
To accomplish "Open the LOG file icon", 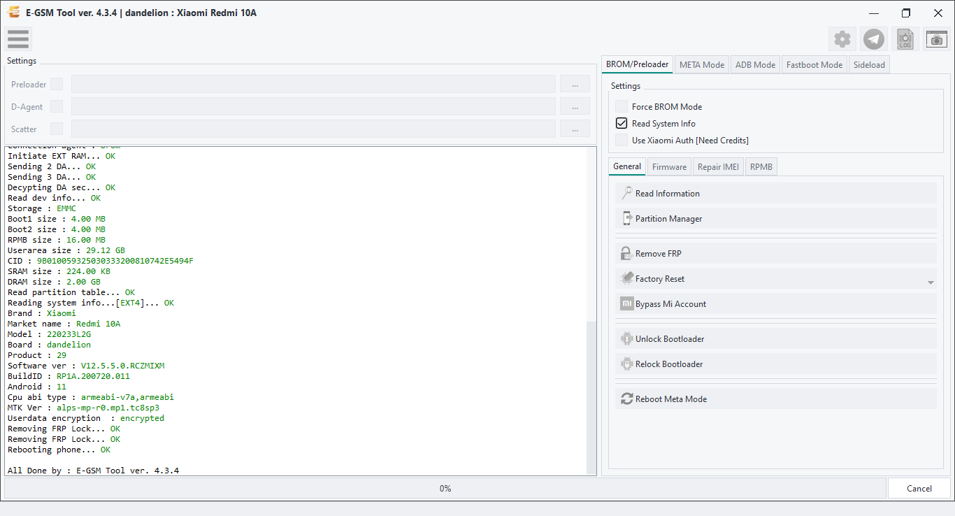I will point(905,39).
